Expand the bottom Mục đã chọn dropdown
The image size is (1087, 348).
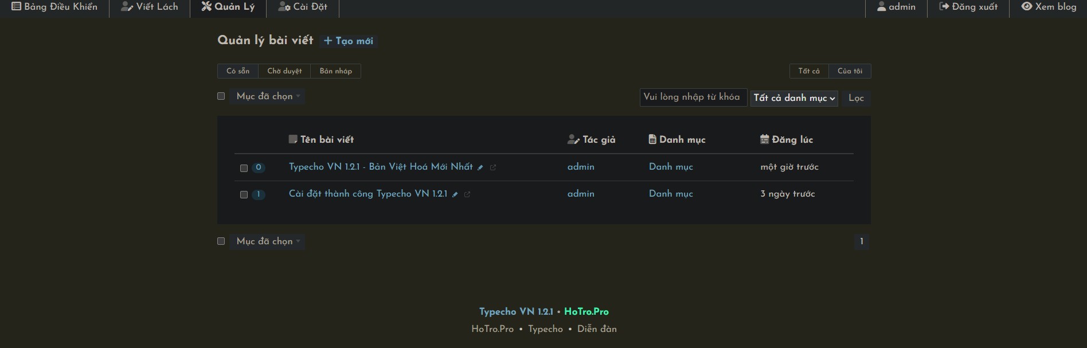coord(268,241)
